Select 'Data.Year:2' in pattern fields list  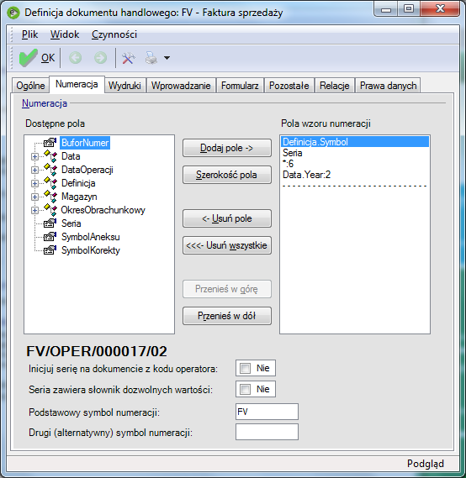click(355, 175)
